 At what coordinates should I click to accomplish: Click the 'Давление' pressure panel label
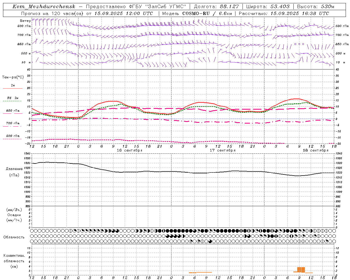tap(14, 169)
